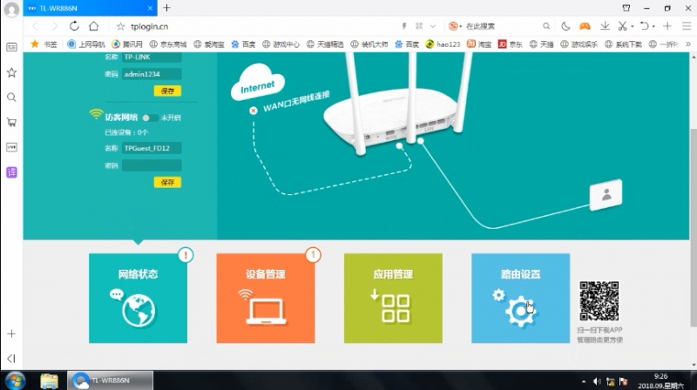The width and height of the screenshot is (697, 390).
Task: Click the Internet cloud icon
Action: point(257,83)
